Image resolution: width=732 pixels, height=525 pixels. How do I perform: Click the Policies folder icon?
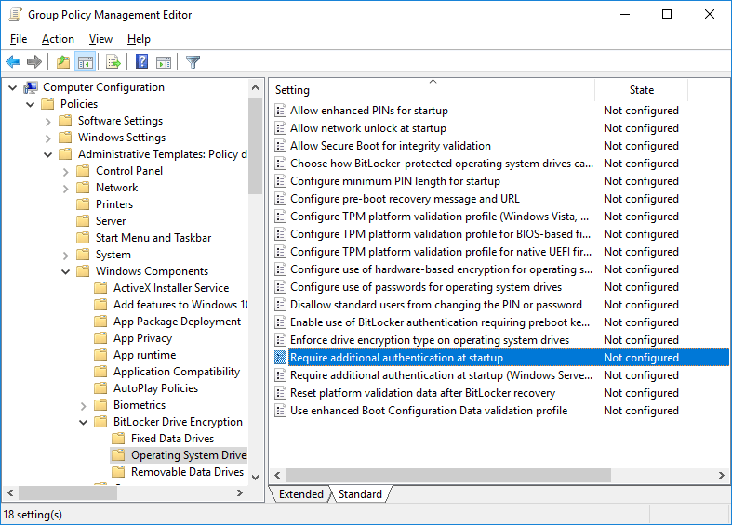47,104
